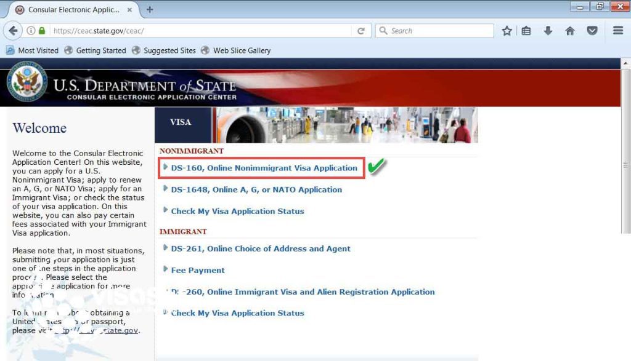
Task: Click the Department of State seal logo
Action: (x=27, y=82)
